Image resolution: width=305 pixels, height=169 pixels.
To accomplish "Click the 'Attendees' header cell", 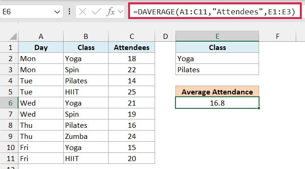I will (x=132, y=48).
